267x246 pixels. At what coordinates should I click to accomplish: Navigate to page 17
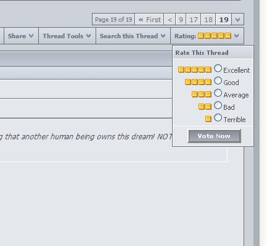click(193, 20)
